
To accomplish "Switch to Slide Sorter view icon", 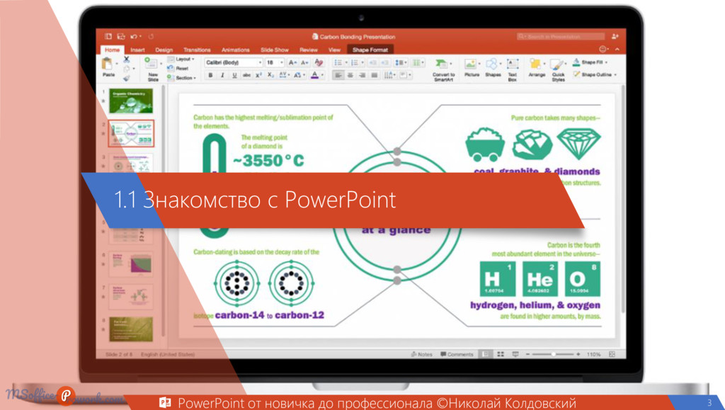I will pyautogui.click(x=501, y=354).
